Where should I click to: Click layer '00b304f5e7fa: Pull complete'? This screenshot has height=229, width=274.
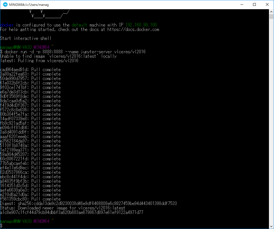pos(31,114)
